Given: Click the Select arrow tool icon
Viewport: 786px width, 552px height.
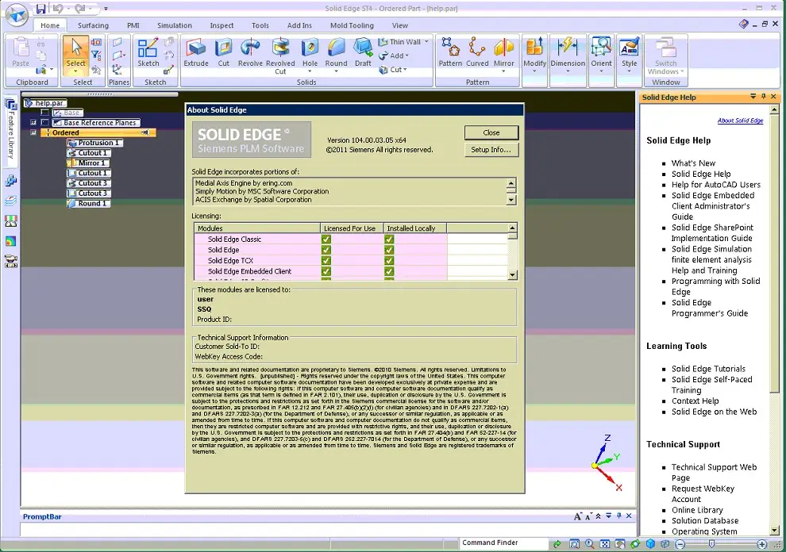Looking at the screenshot, I should point(76,48).
